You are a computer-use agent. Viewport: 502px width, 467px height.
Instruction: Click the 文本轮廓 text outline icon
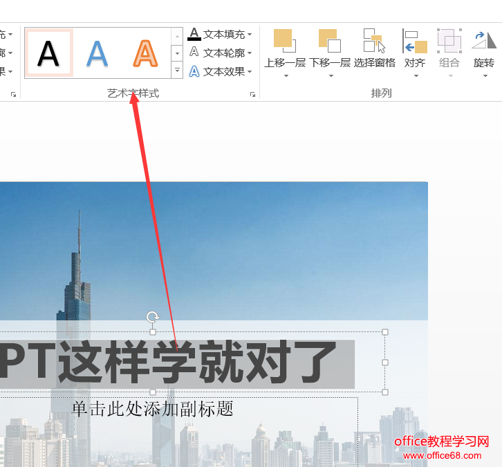194,52
